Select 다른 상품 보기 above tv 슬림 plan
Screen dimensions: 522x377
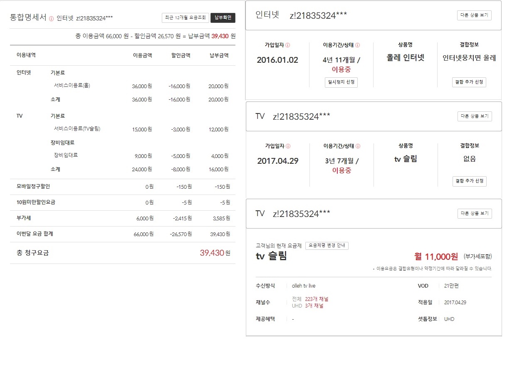(x=474, y=214)
